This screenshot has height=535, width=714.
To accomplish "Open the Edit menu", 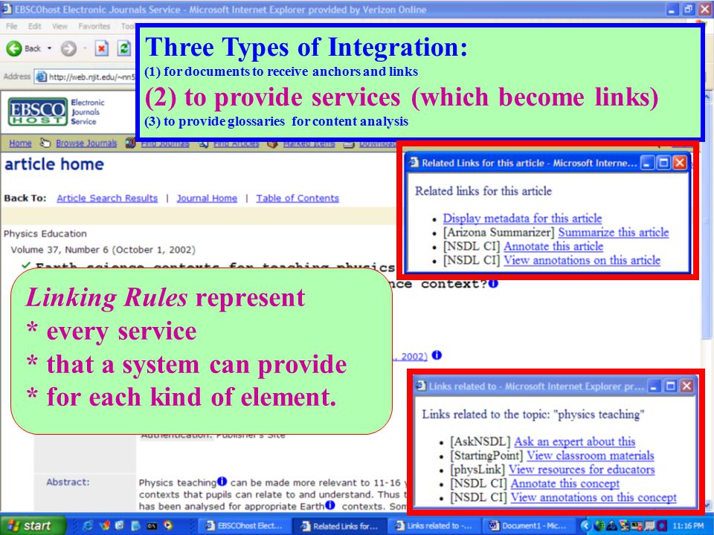I will coord(35,27).
